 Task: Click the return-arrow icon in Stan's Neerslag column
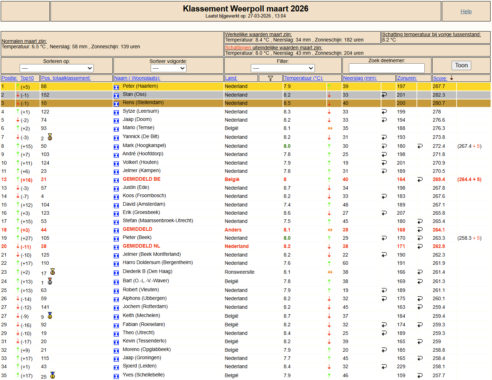coord(384,95)
